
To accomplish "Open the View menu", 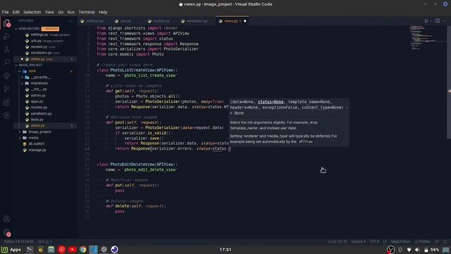I will tap(49, 12).
